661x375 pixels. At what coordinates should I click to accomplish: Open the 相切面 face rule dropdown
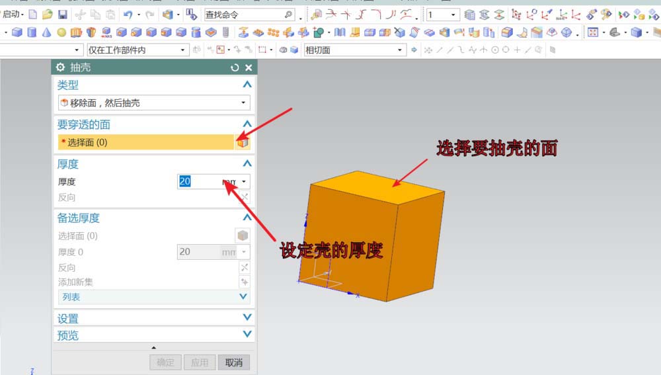pos(354,50)
